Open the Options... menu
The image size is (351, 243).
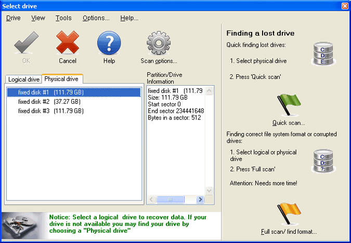[96, 18]
